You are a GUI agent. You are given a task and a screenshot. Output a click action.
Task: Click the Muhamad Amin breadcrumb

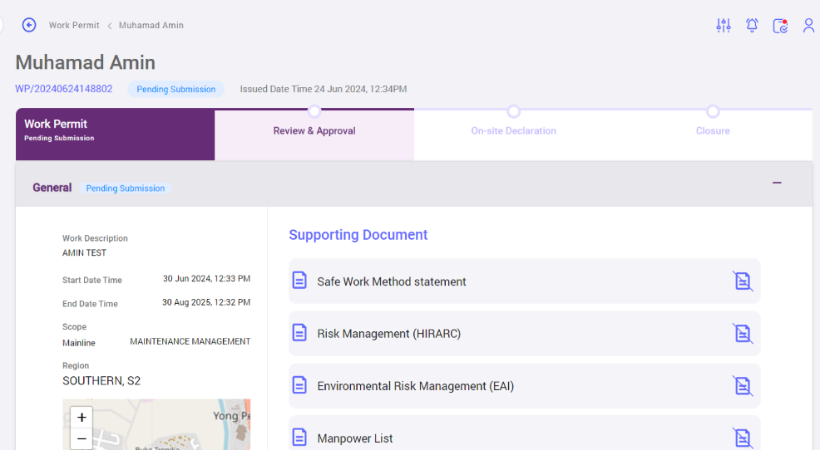click(x=151, y=25)
